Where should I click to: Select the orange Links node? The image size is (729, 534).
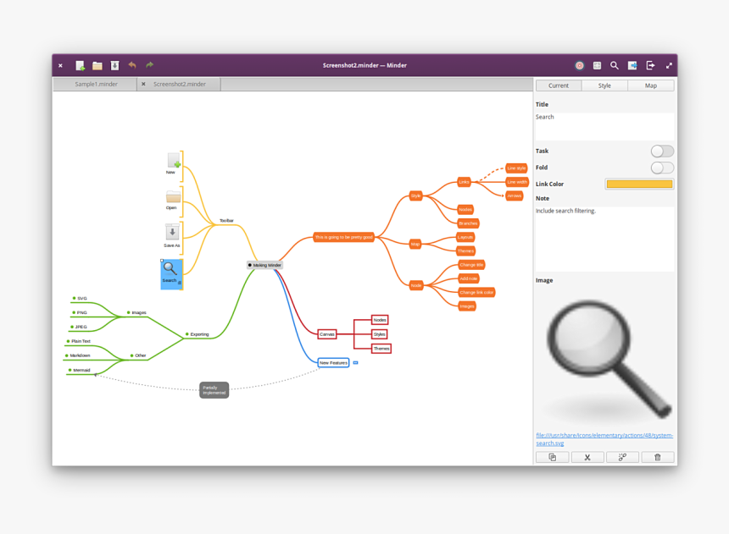pyautogui.click(x=464, y=182)
